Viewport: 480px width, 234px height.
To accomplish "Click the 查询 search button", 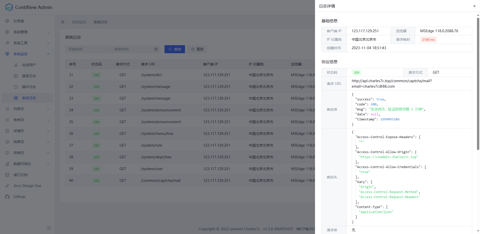I will [x=174, y=49].
